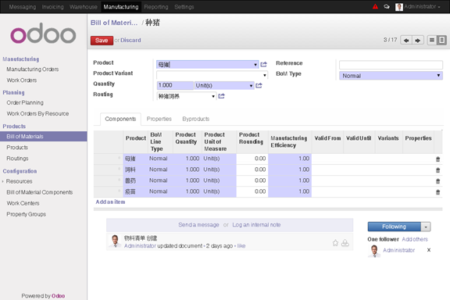The image size is (450, 300).
Task: Switch to the Properties tab
Action: pos(159,119)
